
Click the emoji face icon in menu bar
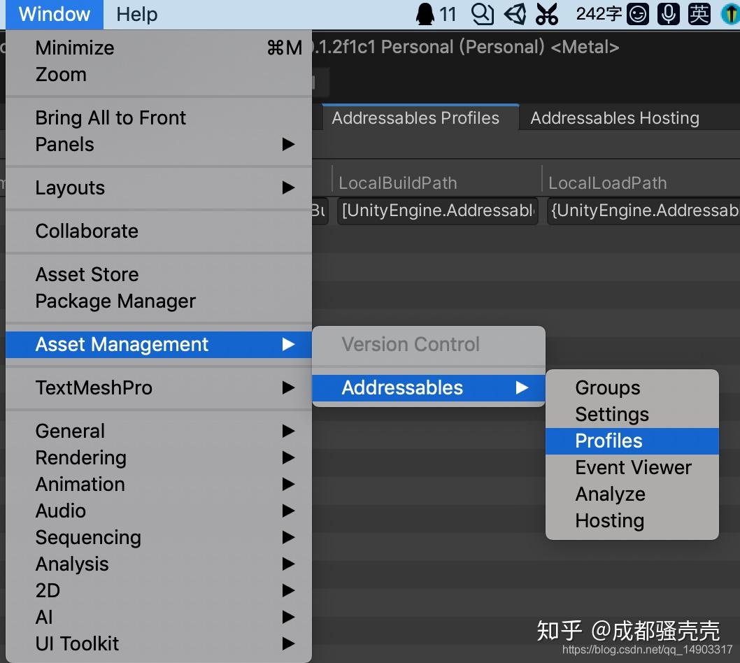636,14
